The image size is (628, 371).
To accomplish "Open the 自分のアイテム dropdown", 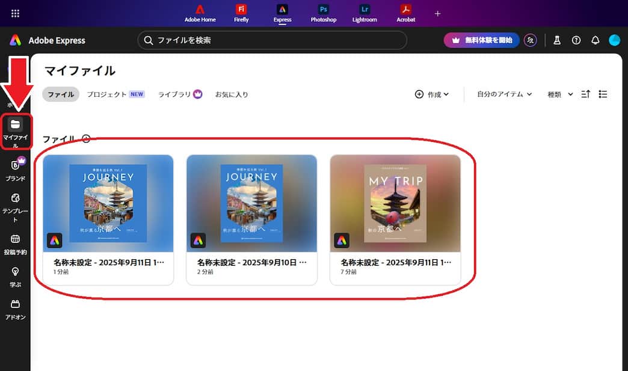I will pyautogui.click(x=503, y=94).
